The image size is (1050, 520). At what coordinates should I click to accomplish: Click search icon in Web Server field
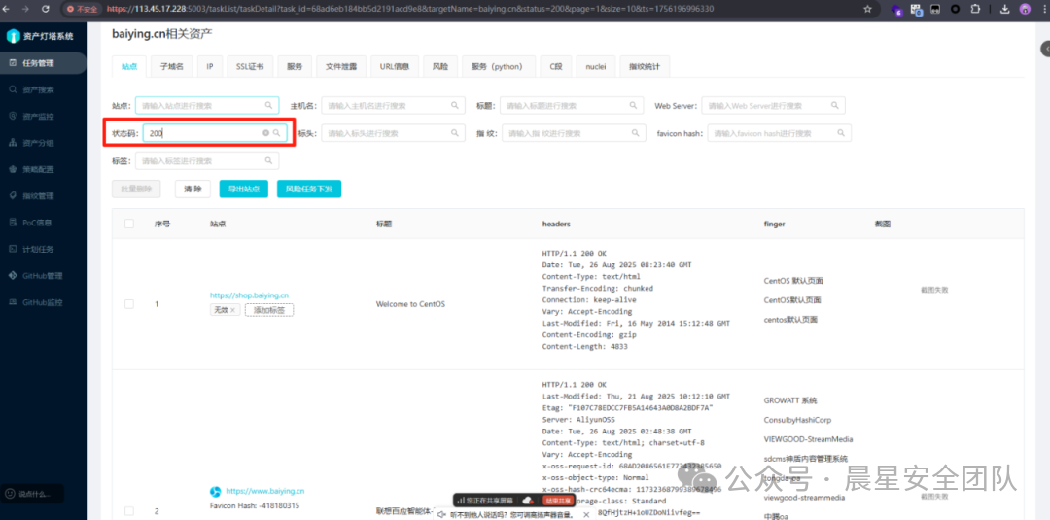tap(836, 105)
